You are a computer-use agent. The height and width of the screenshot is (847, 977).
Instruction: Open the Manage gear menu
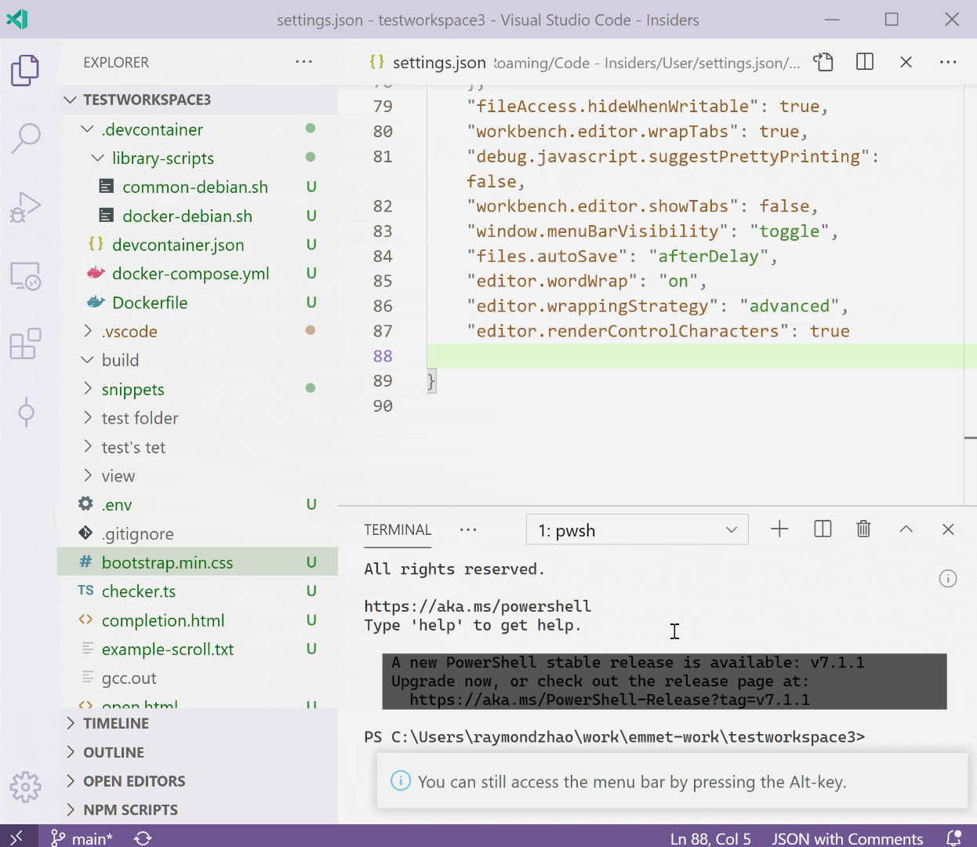[25, 786]
